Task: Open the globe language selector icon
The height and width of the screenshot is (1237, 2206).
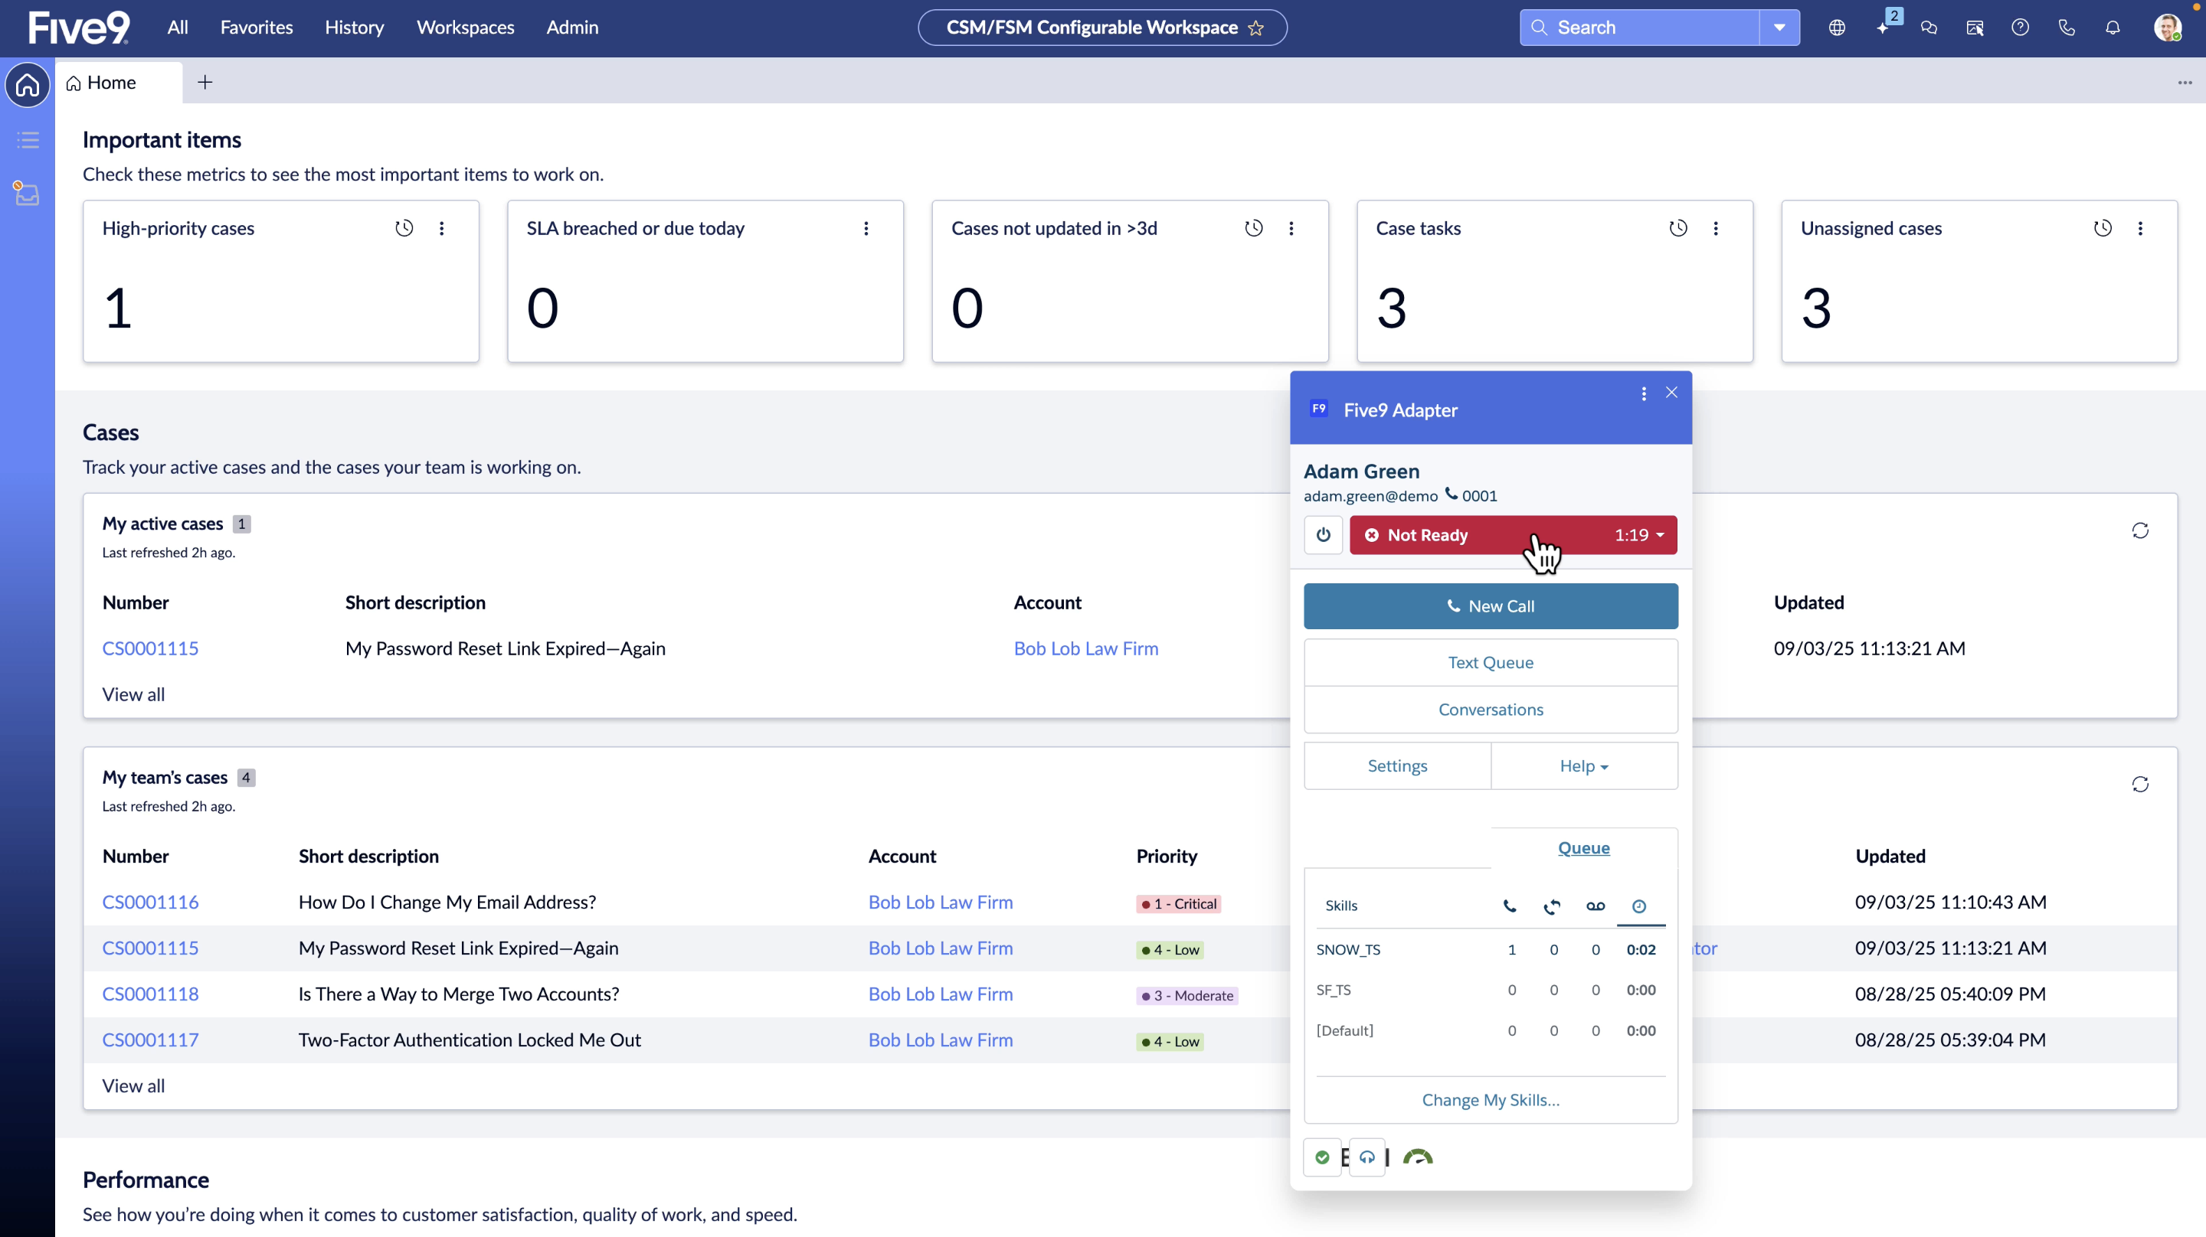Action: click(1837, 28)
